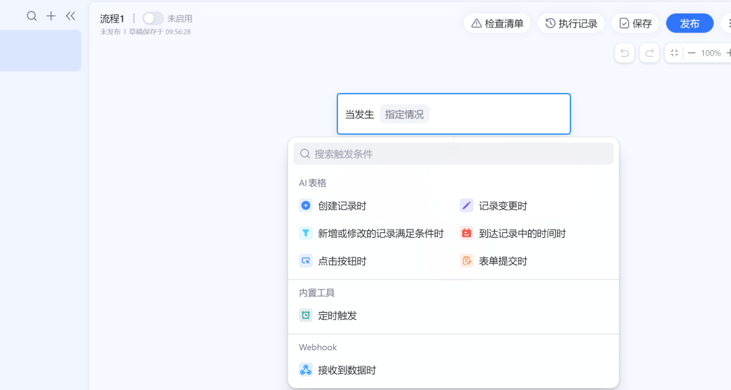
Task: Click the 点击按钮时 trigger icon
Action: [x=305, y=260]
